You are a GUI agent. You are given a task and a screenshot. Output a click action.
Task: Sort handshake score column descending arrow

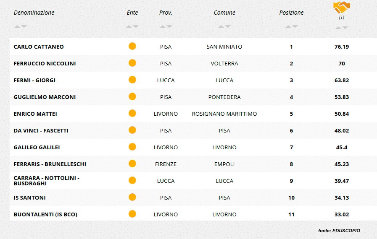[345, 28]
